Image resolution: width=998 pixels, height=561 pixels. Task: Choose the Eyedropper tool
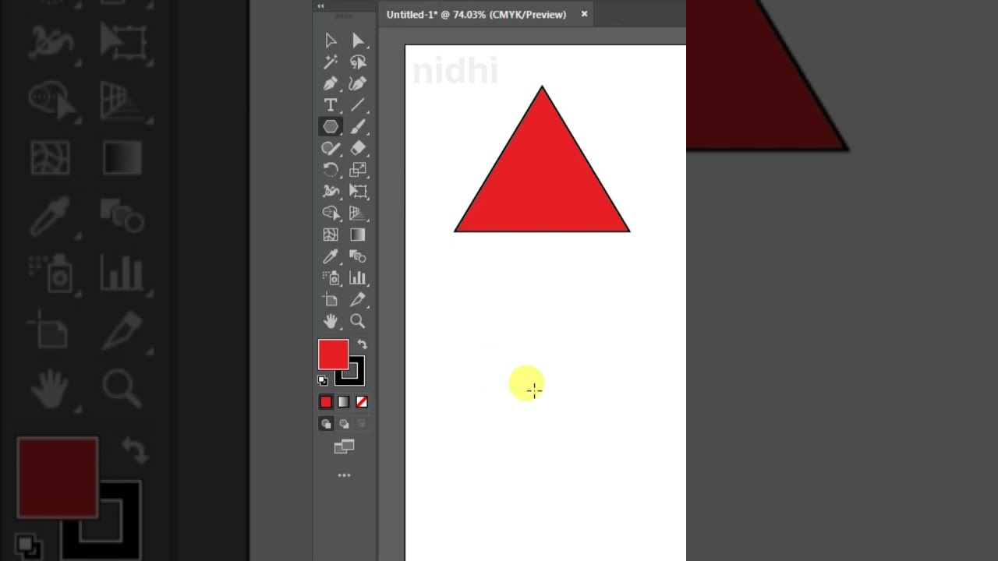tap(331, 256)
